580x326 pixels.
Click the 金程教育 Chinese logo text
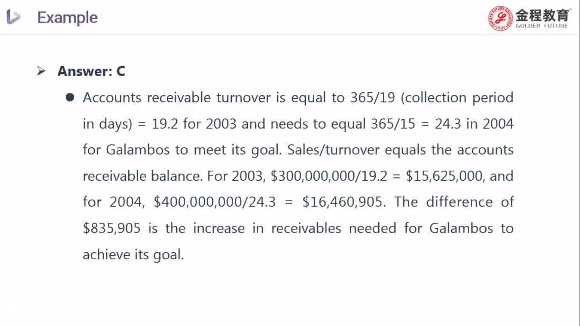[542, 15]
